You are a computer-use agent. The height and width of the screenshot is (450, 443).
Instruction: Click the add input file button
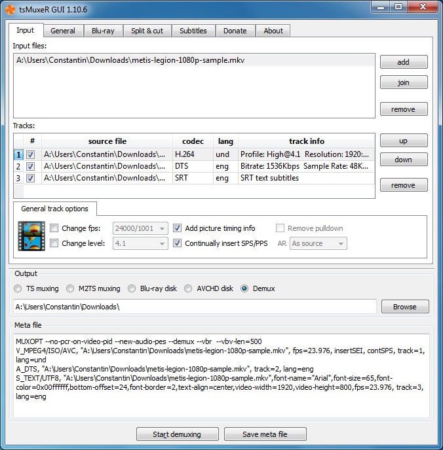404,62
